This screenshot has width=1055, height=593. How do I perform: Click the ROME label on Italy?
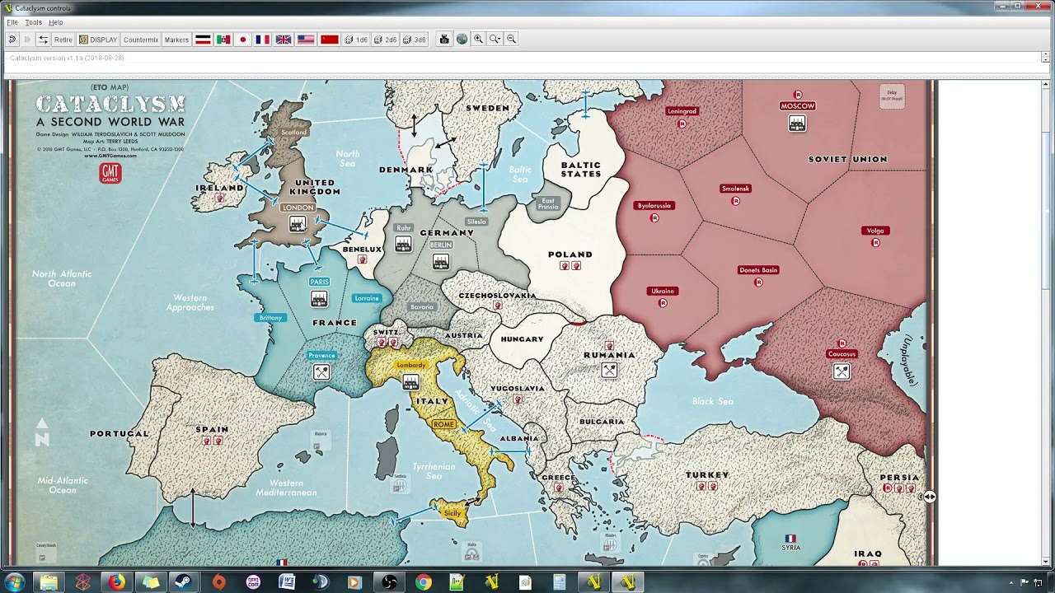pyautogui.click(x=443, y=424)
